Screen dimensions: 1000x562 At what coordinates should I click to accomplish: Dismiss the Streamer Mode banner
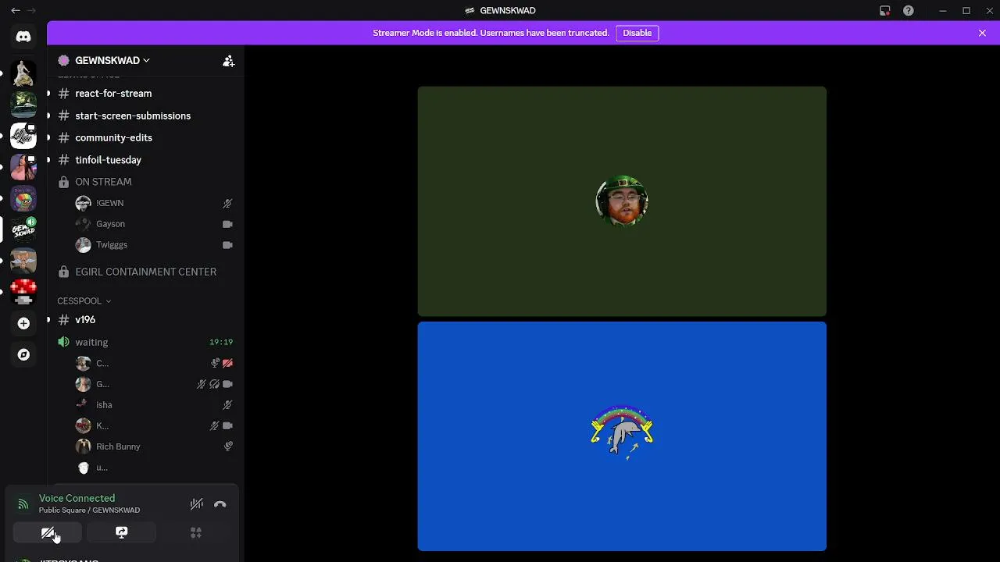tap(982, 33)
